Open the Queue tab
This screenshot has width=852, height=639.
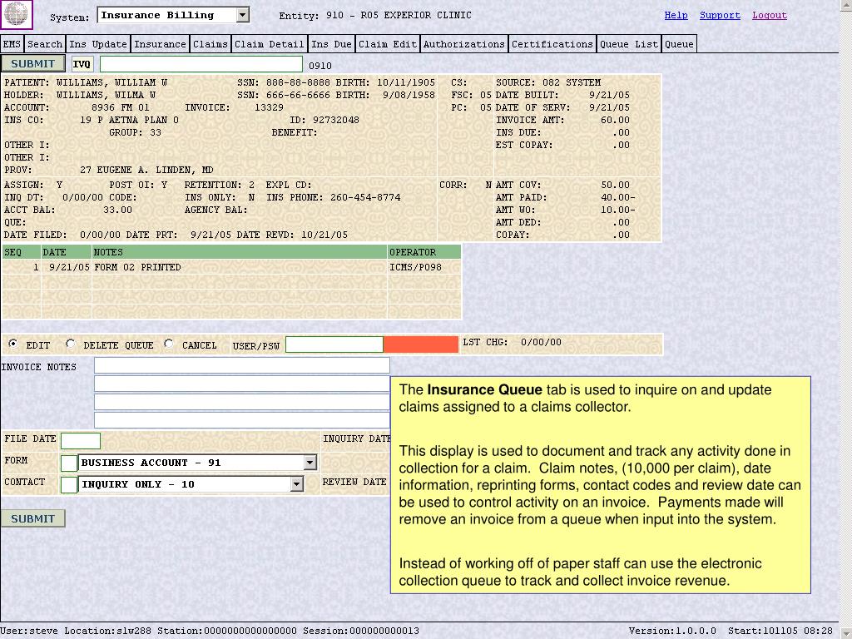point(679,44)
